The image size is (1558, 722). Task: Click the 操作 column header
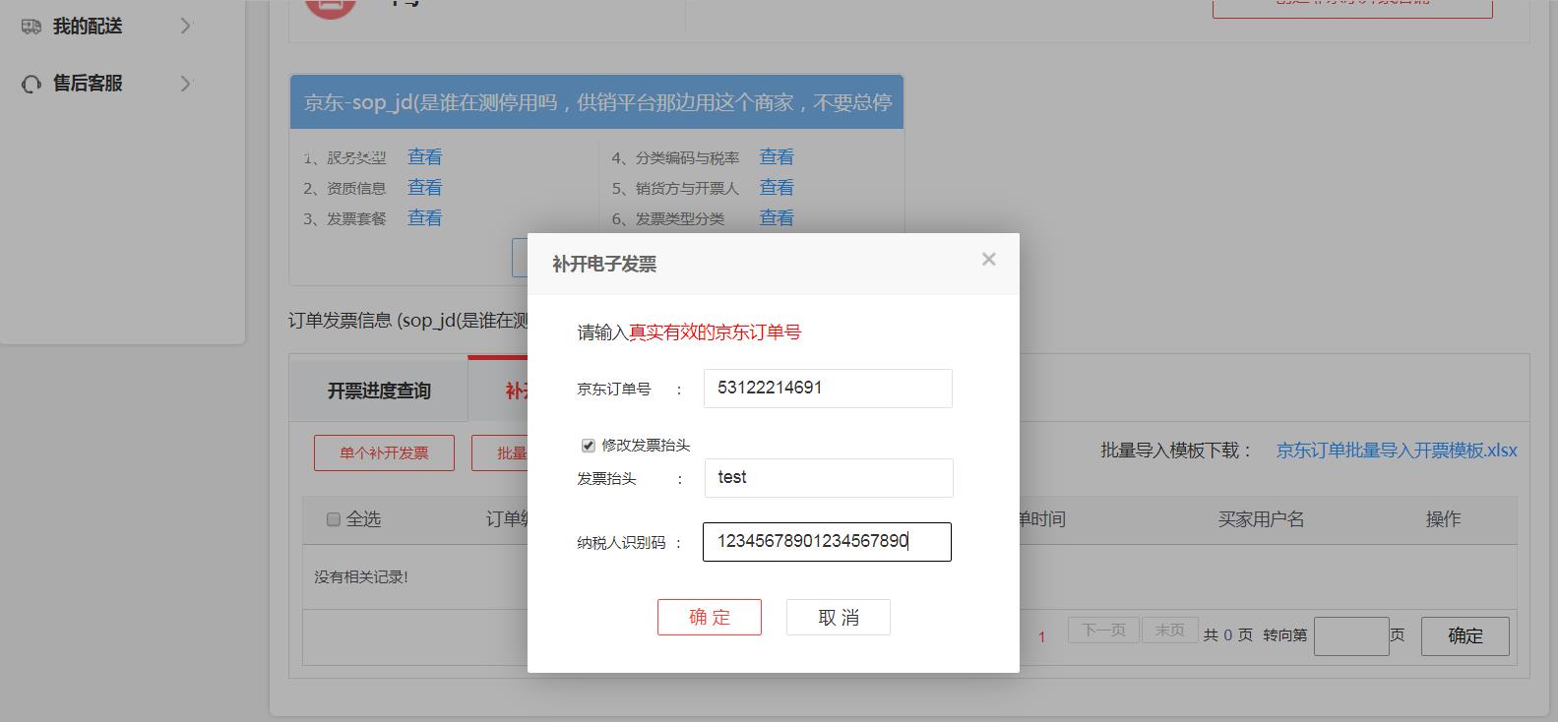click(1443, 519)
